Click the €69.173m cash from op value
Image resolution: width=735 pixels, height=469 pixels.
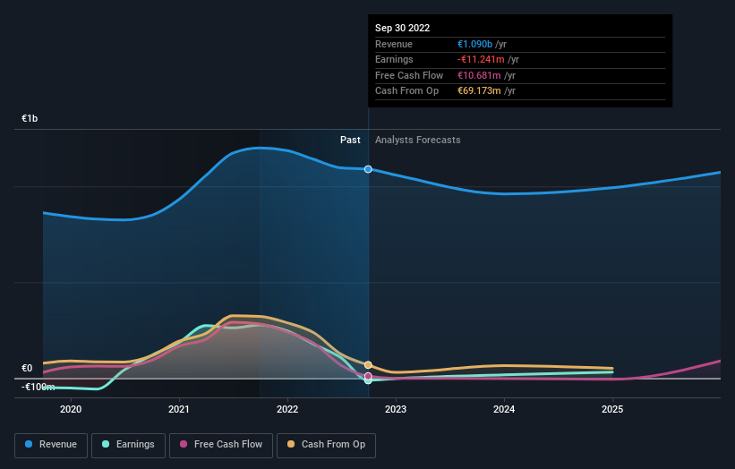479,91
